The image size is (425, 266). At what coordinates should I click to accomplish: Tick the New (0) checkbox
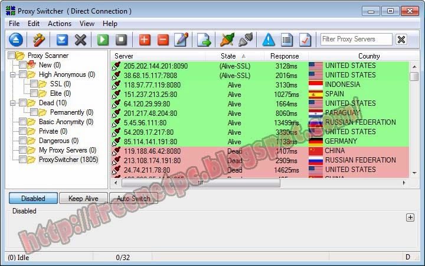(x=22, y=65)
